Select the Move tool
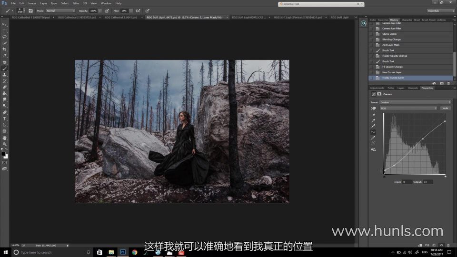 [x=4, y=24]
